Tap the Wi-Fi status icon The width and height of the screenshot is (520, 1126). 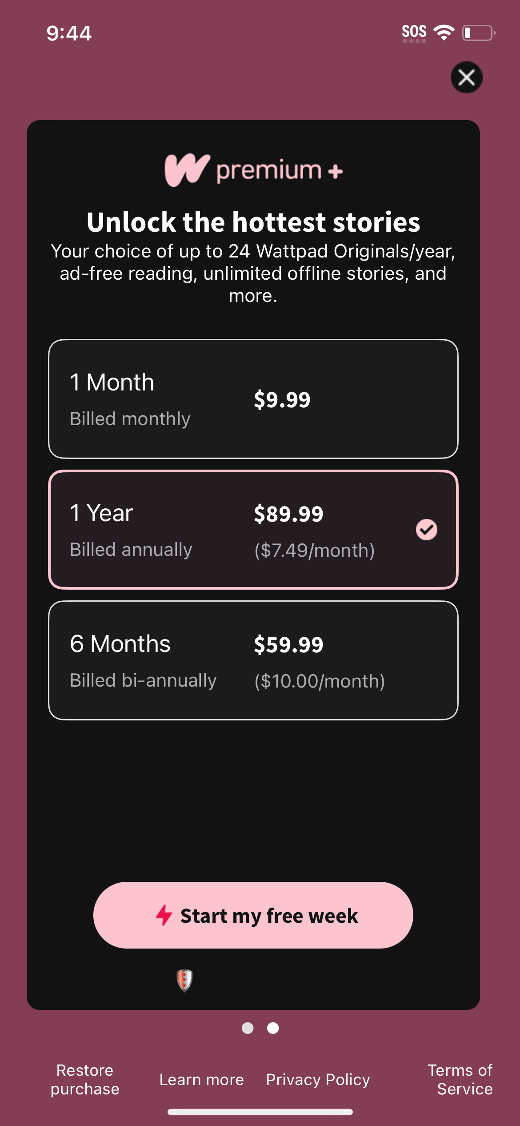coord(444,32)
